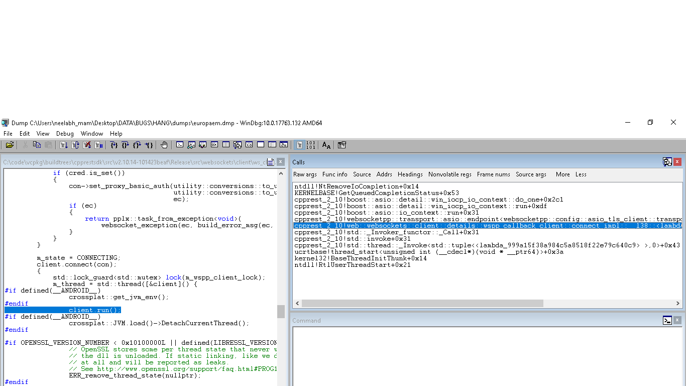The height and width of the screenshot is (386, 686).
Task: Open the Debug menu
Action: [x=65, y=134]
